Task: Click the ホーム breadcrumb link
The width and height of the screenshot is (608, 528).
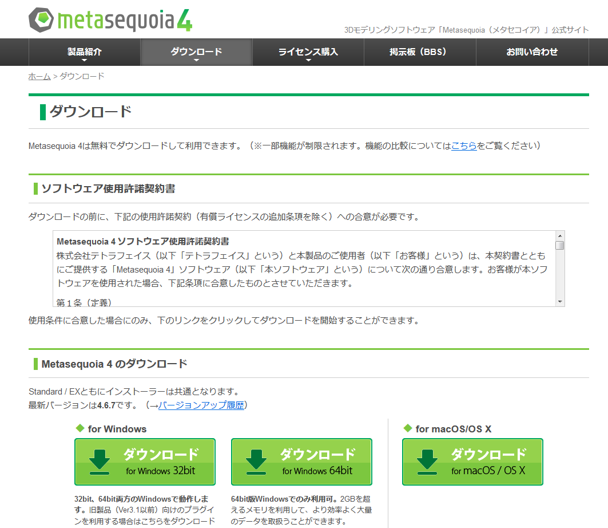Action: point(39,77)
